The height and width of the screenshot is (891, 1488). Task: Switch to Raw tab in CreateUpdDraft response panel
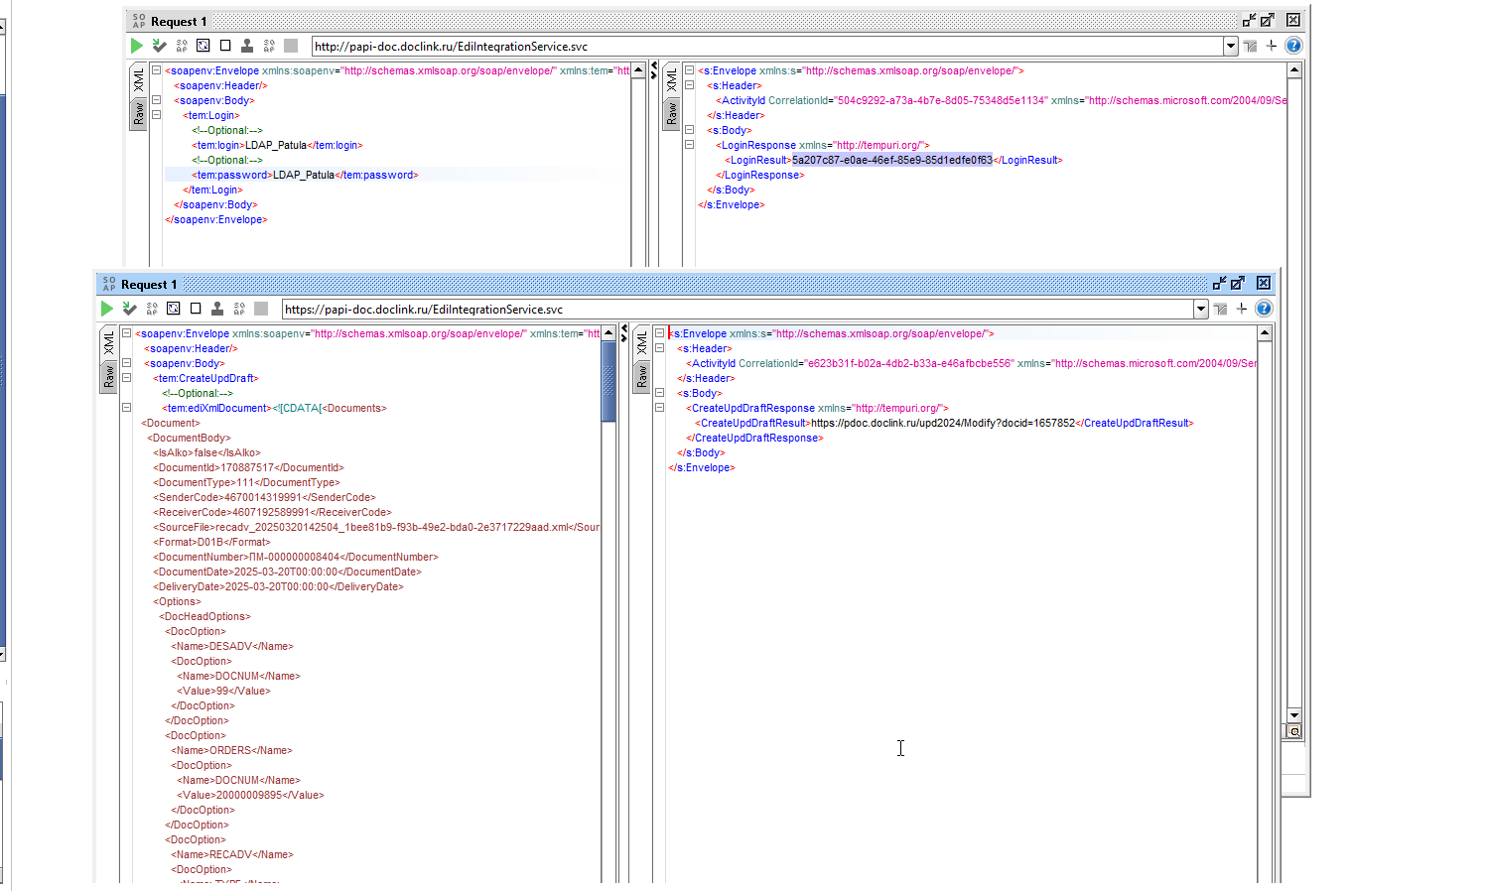(642, 377)
